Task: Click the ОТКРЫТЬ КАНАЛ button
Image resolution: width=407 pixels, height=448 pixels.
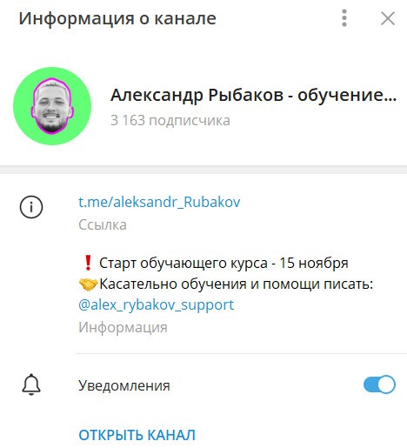Action: pyautogui.click(x=137, y=435)
